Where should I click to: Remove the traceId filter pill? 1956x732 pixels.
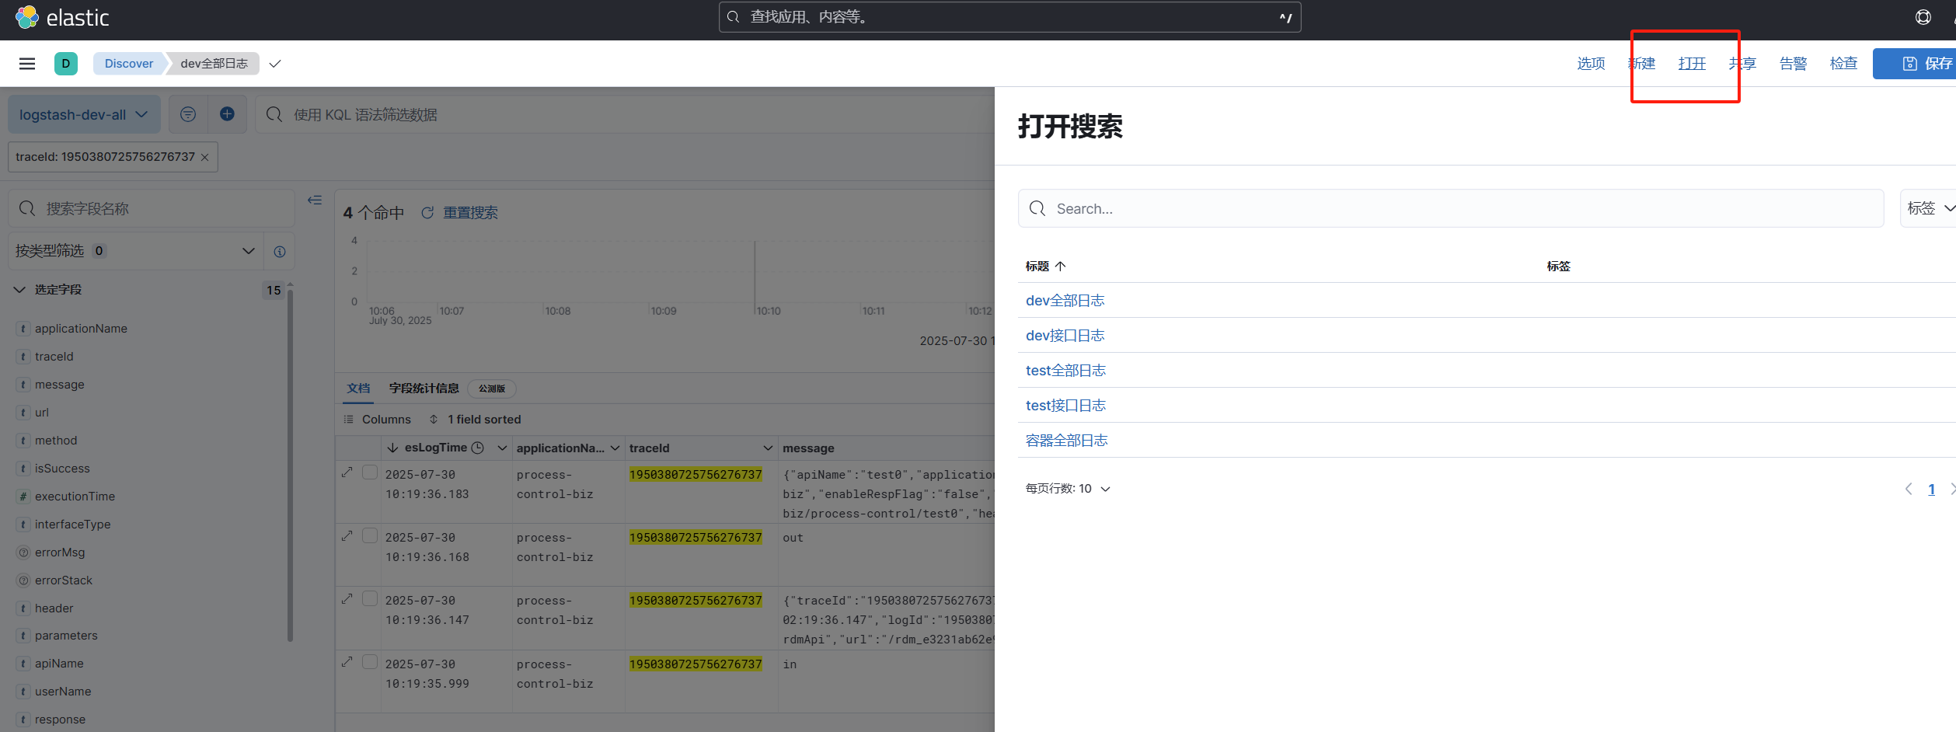pos(205,157)
